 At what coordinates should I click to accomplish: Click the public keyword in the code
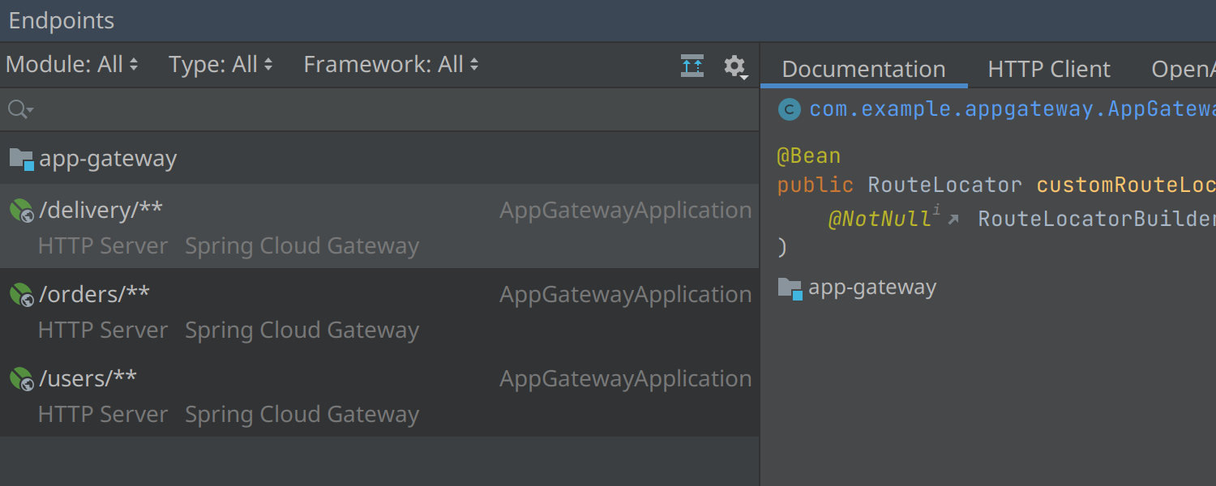pyautogui.click(x=816, y=185)
